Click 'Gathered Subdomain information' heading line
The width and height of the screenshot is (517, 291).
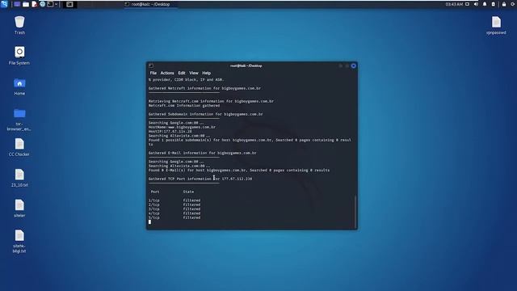pyautogui.click(x=205, y=114)
